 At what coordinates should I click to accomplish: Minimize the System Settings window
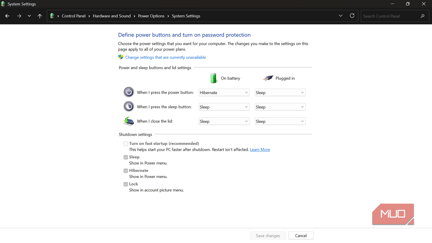[392, 4]
